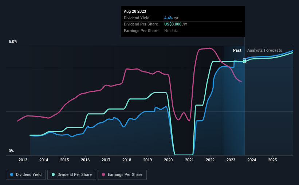The image size is (299, 185).
Task: Click the 0% y-axis label
Action: [x=11, y=151]
